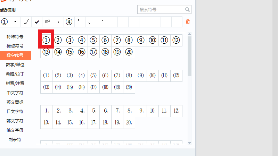The width and height of the screenshot is (278, 156).
Task: Insert the m² symbol from recent list
Action: click(48, 22)
